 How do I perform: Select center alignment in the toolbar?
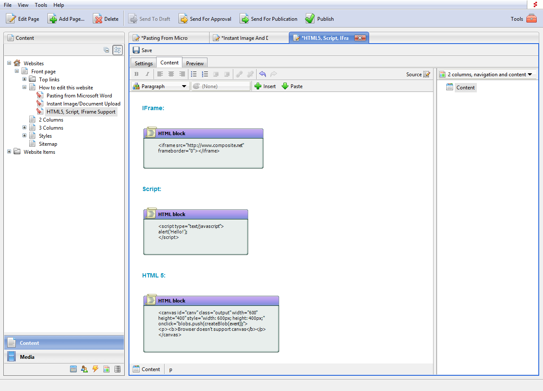[x=171, y=74]
